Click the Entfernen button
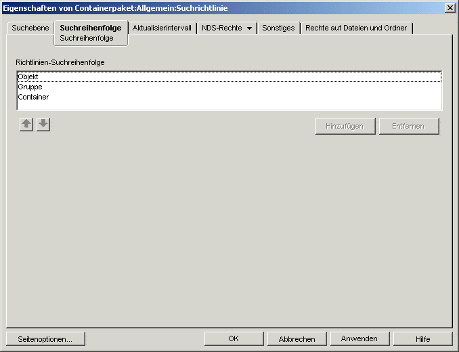Image resolution: width=459 pixels, height=352 pixels. pos(408,127)
